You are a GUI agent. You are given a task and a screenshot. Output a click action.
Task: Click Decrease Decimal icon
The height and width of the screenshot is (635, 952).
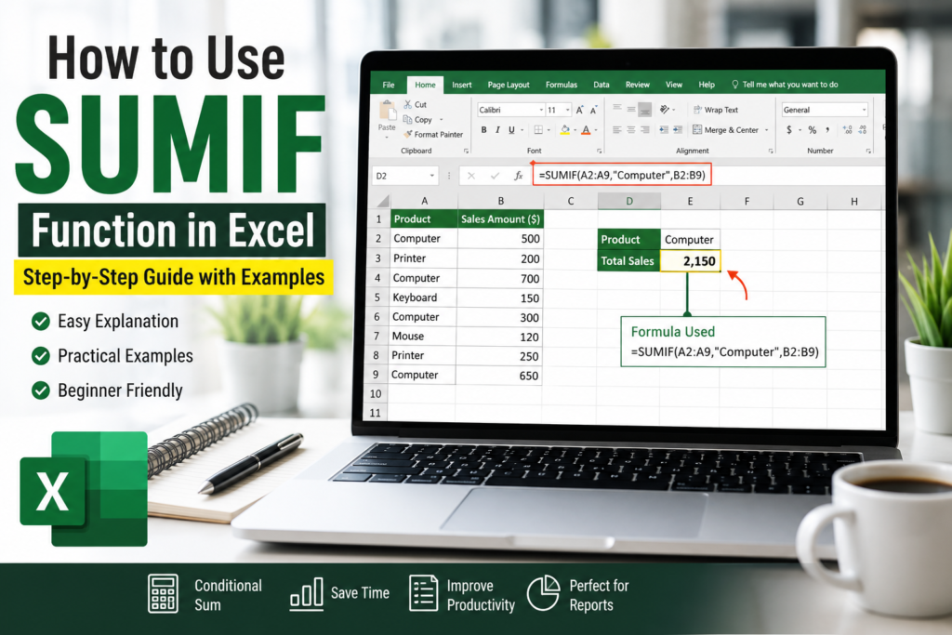click(863, 129)
